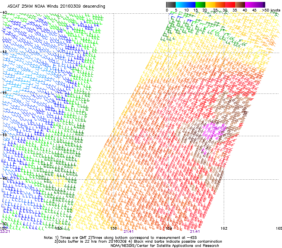Click the -44 latitude axis label
Screen dimensions: 282x248
(x=4, y=92)
